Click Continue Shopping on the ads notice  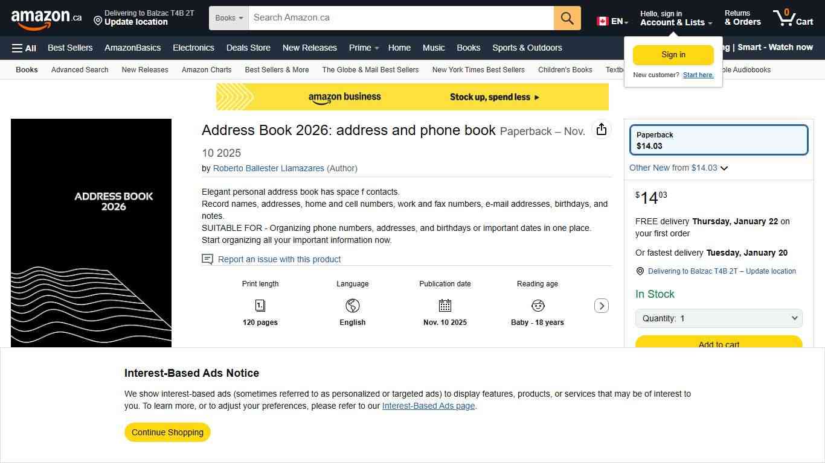point(167,432)
